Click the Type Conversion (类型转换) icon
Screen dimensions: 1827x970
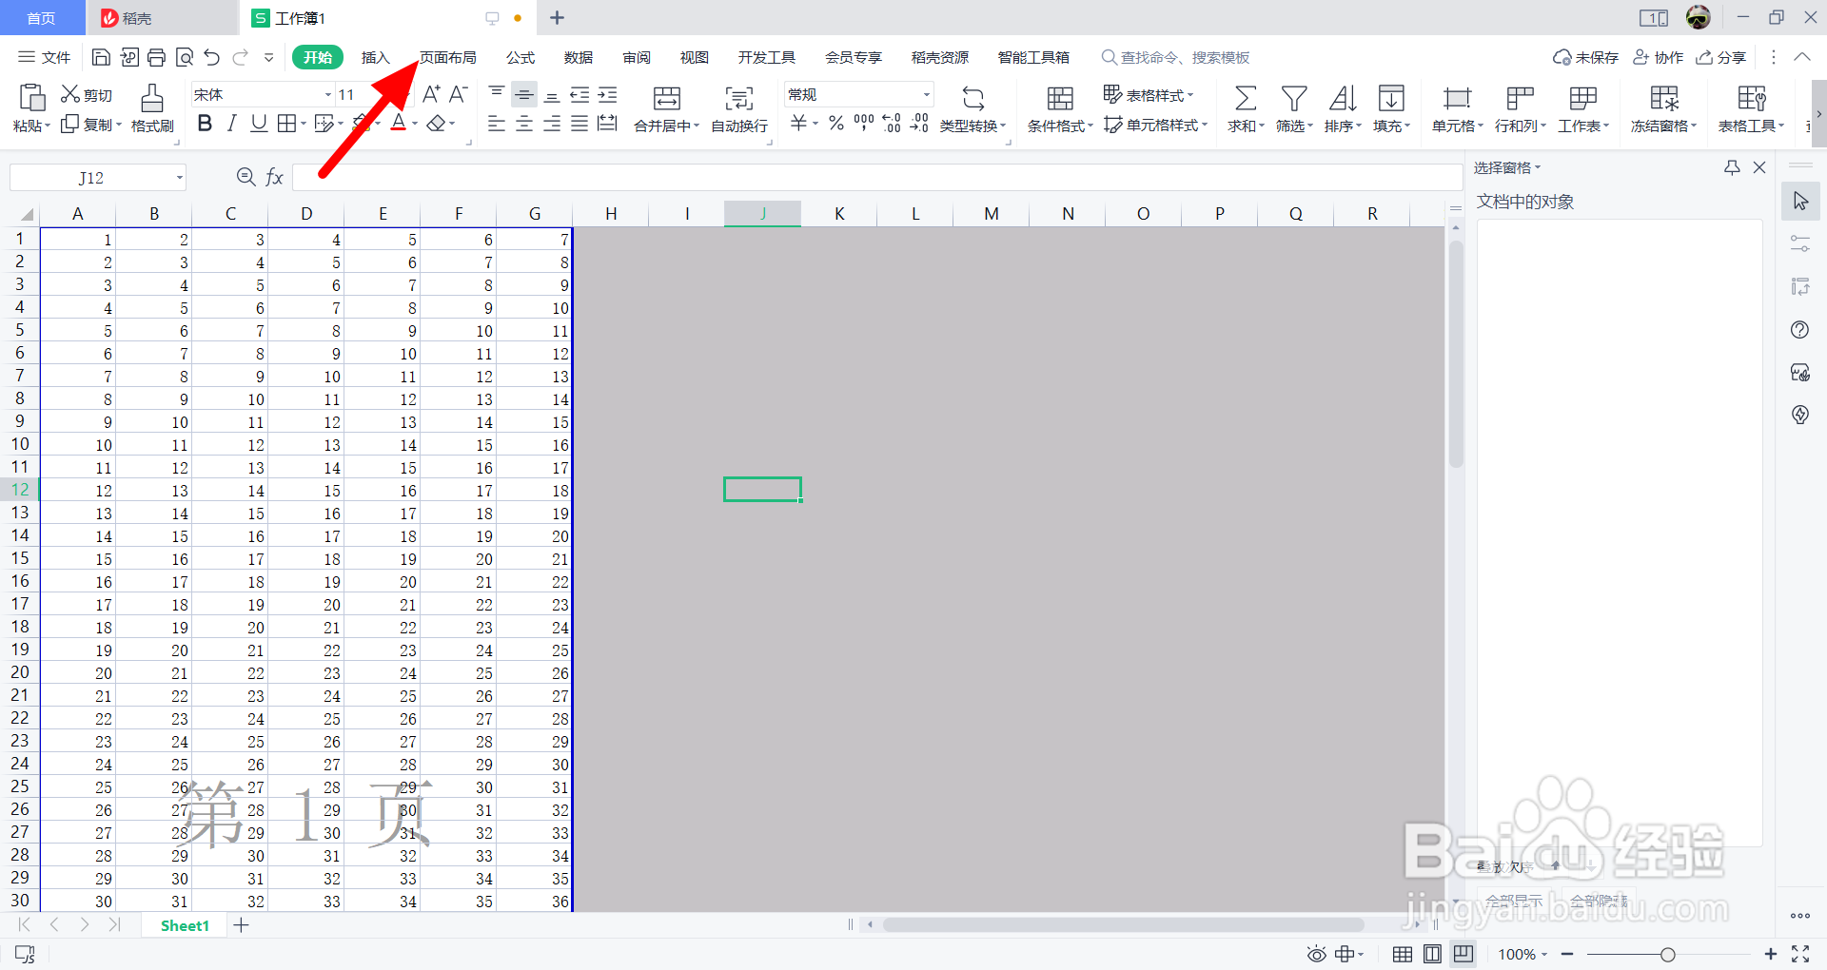point(972,98)
